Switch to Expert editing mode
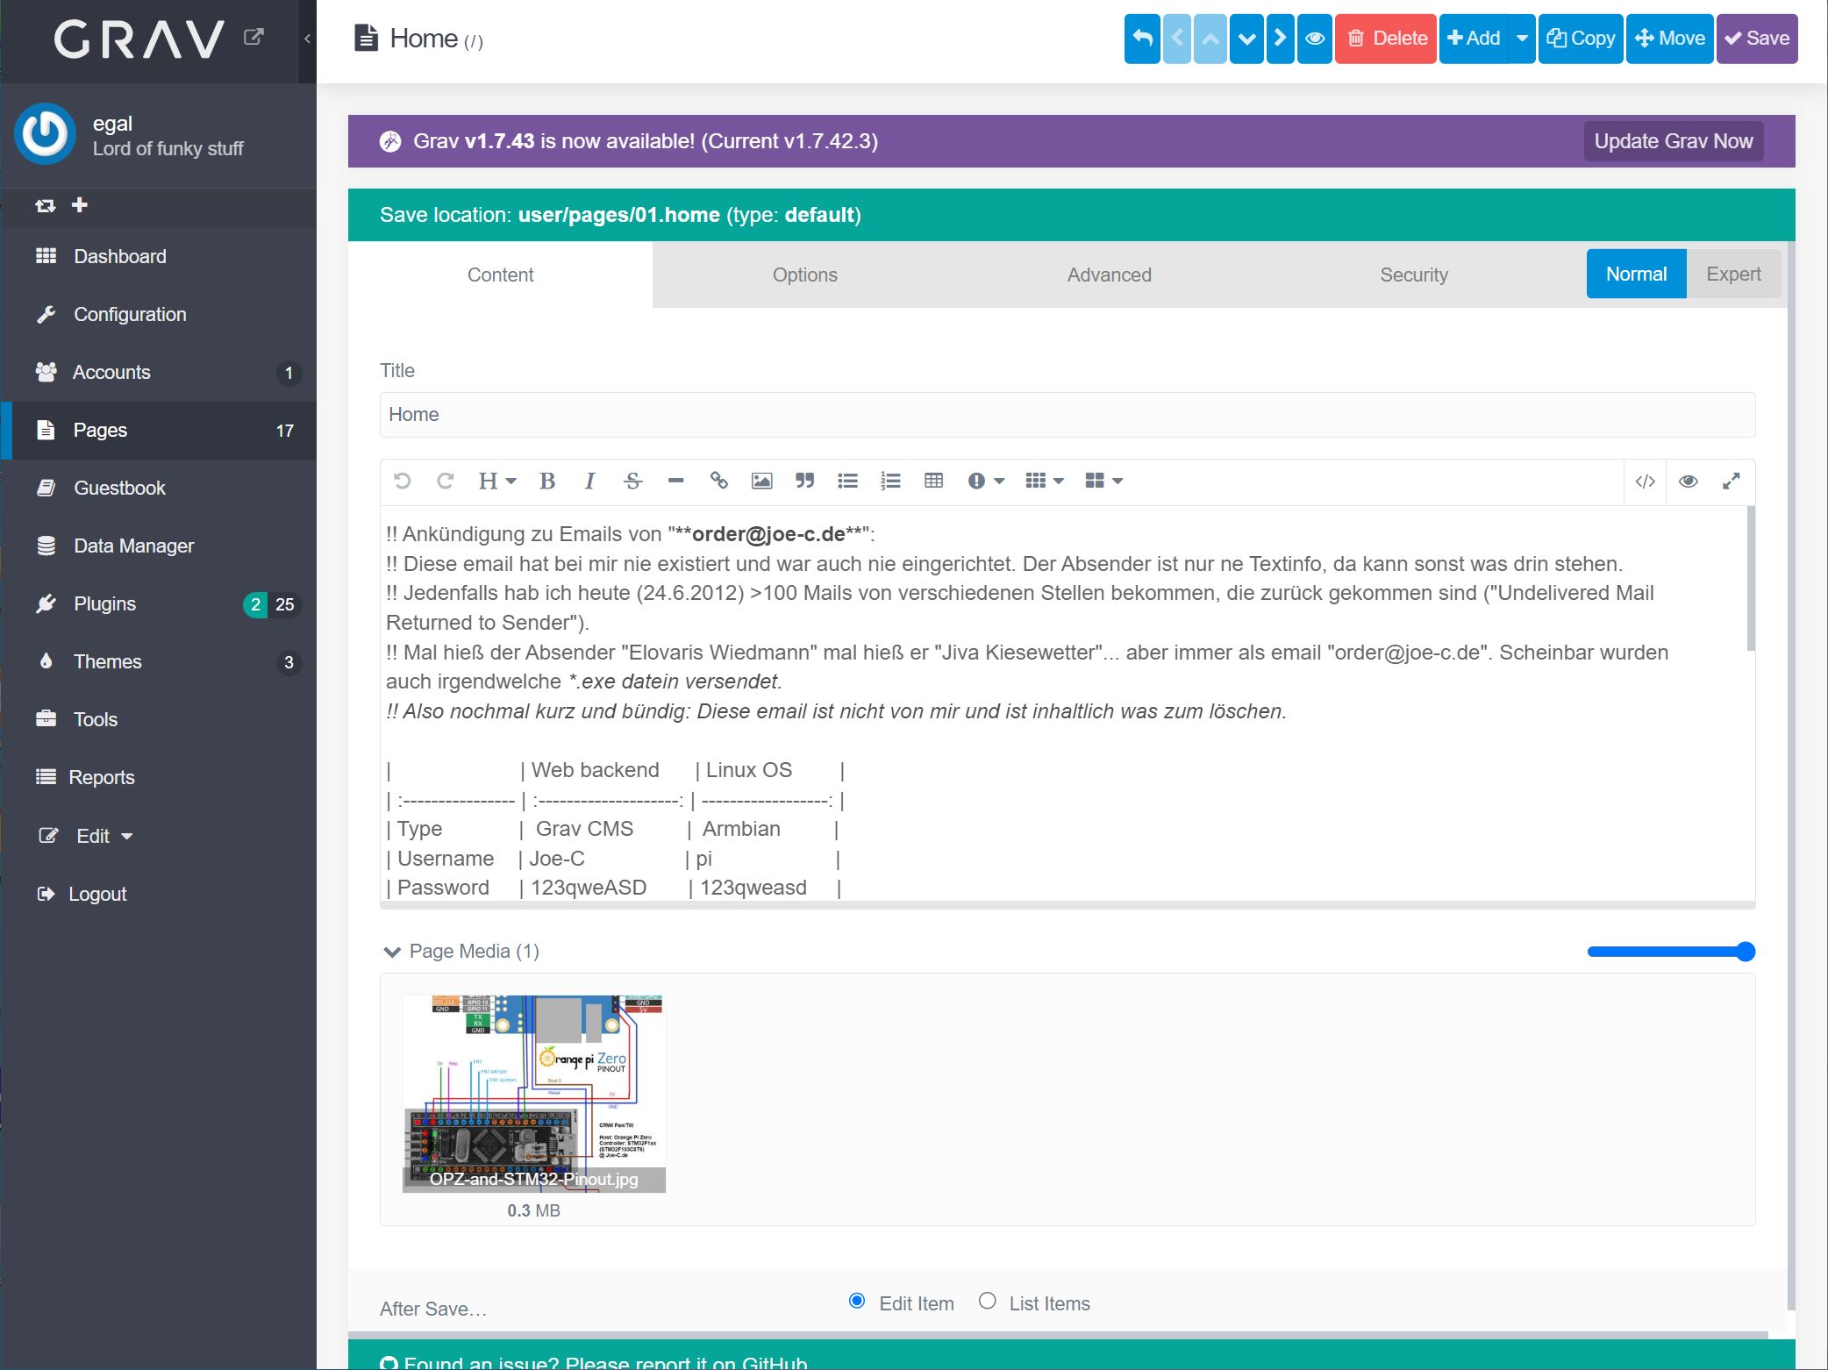 1732,275
